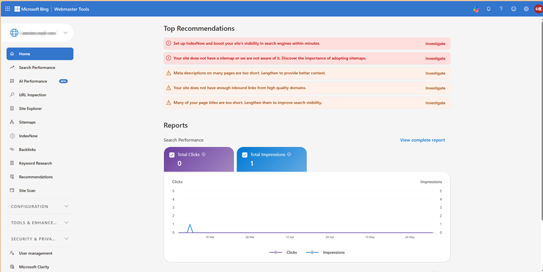
Task: Click the Keyword Research icon
Action: coord(12,163)
